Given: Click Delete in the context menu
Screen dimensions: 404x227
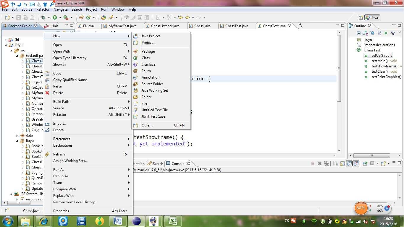Looking at the screenshot, I should [x=88, y=93].
